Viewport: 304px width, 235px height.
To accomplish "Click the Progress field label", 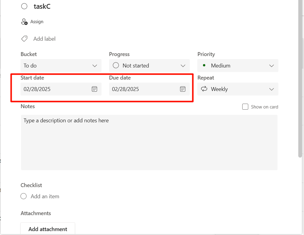I will click(119, 54).
